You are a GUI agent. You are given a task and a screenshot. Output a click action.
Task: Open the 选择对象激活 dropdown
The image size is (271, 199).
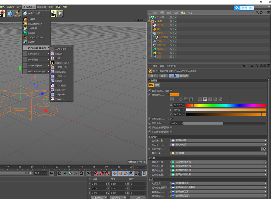tap(218, 183)
